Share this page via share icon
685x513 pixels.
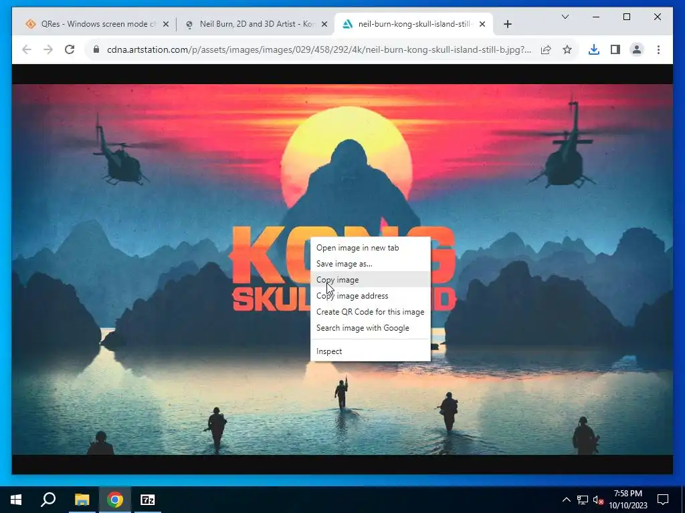tap(546, 49)
